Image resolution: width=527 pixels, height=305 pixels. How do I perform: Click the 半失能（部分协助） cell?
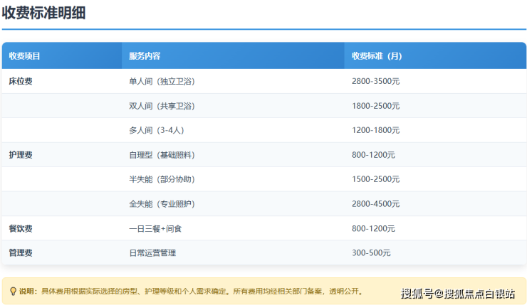click(162, 179)
